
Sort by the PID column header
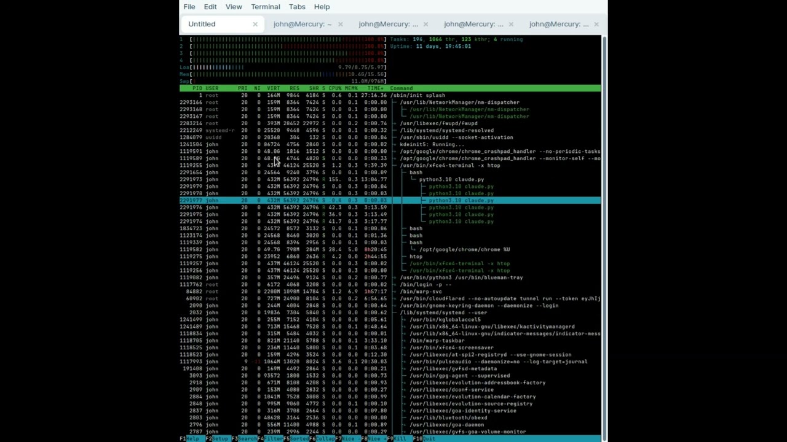tap(197, 88)
